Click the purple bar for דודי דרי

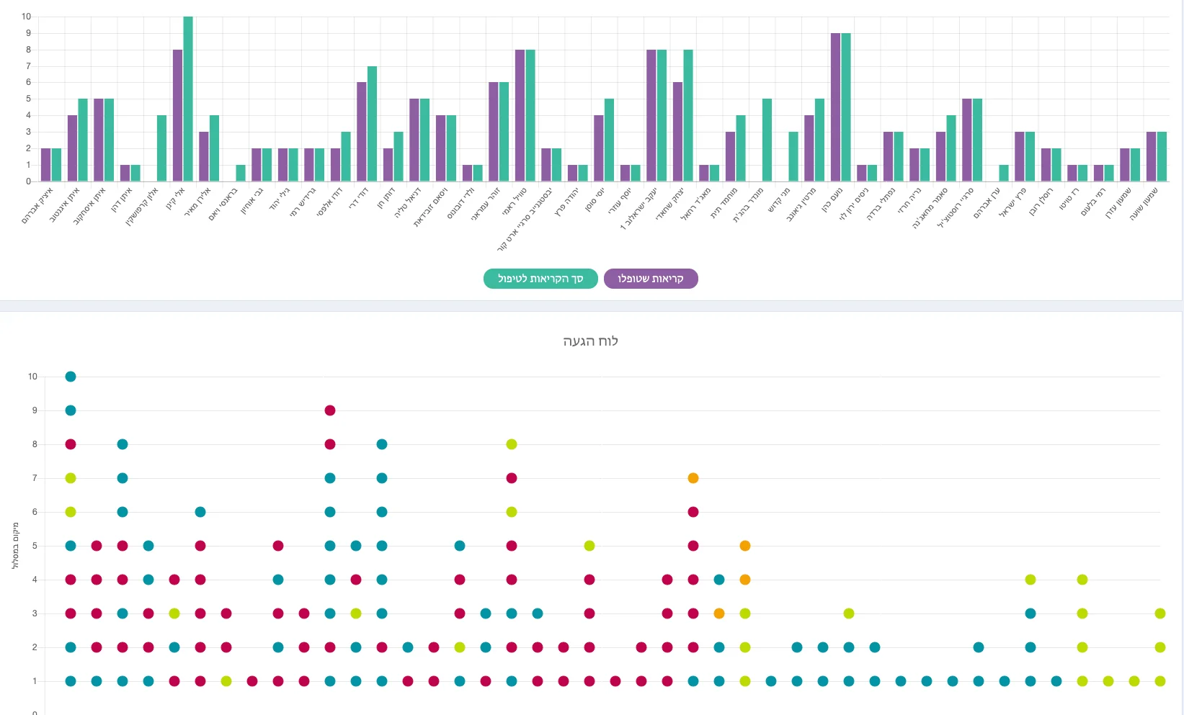point(362,132)
